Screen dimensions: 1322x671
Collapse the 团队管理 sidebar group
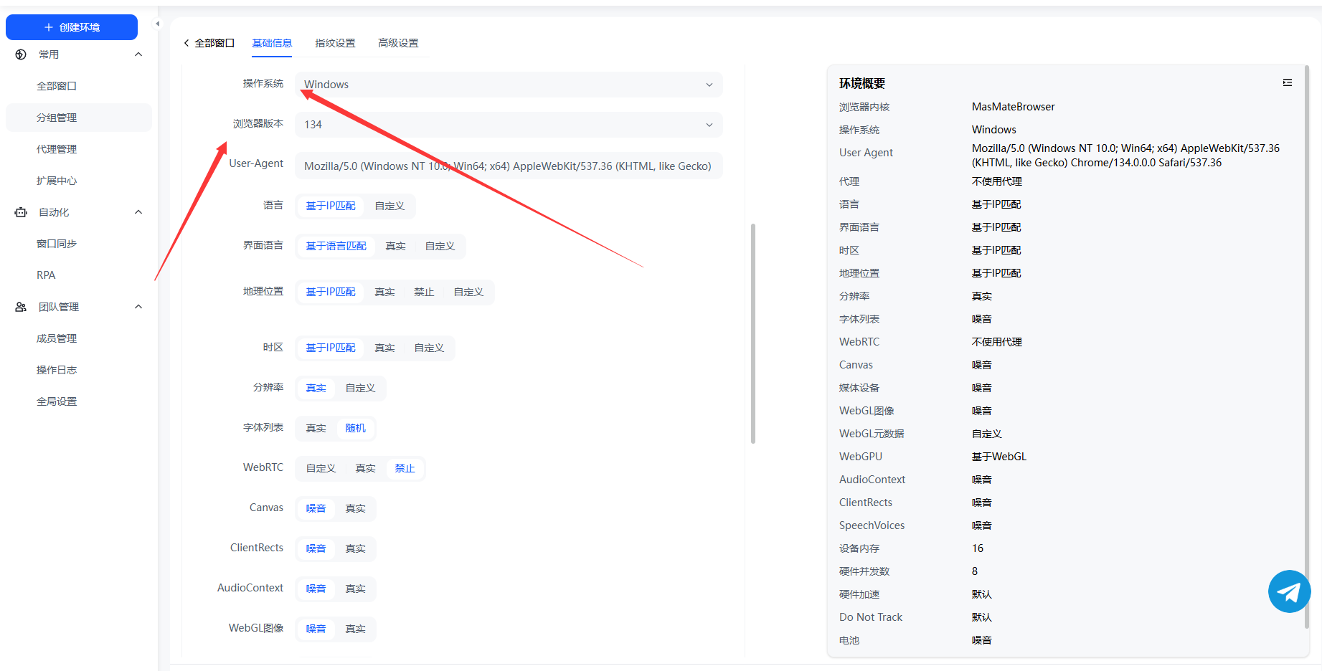(x=138, y=307)
